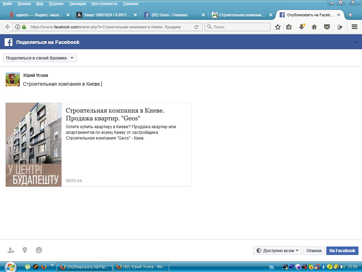362x272 pixels.
Task: Click taskbar item Опубликовать на Fac...
Action: click(84, 267)
